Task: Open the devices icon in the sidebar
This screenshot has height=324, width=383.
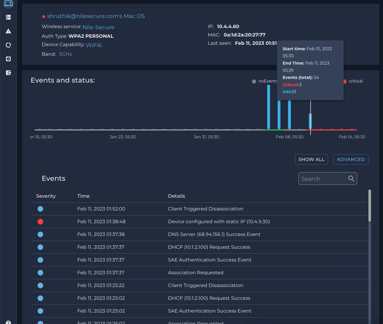Action: coord(8,4)
